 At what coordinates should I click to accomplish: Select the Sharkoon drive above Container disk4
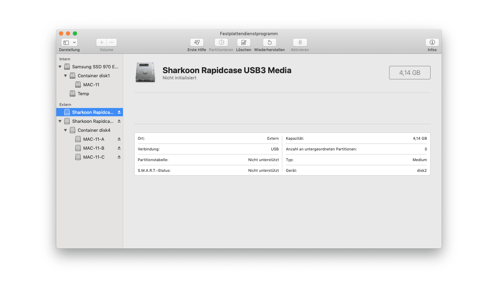click(x=89, y=121)
